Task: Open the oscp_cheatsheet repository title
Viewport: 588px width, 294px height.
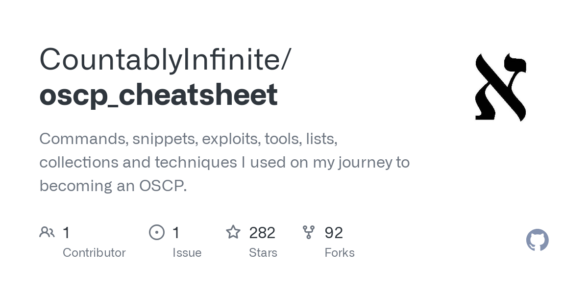Action: (158, 95)
